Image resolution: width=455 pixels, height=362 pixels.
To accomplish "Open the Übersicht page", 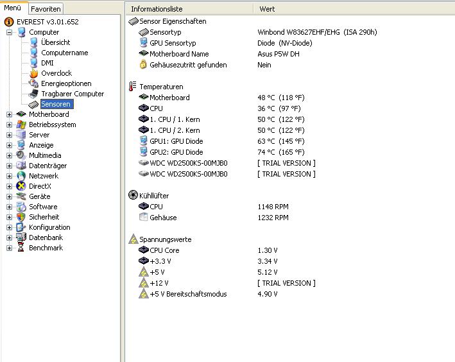I will pyautogui.click(x=55, y=42).
